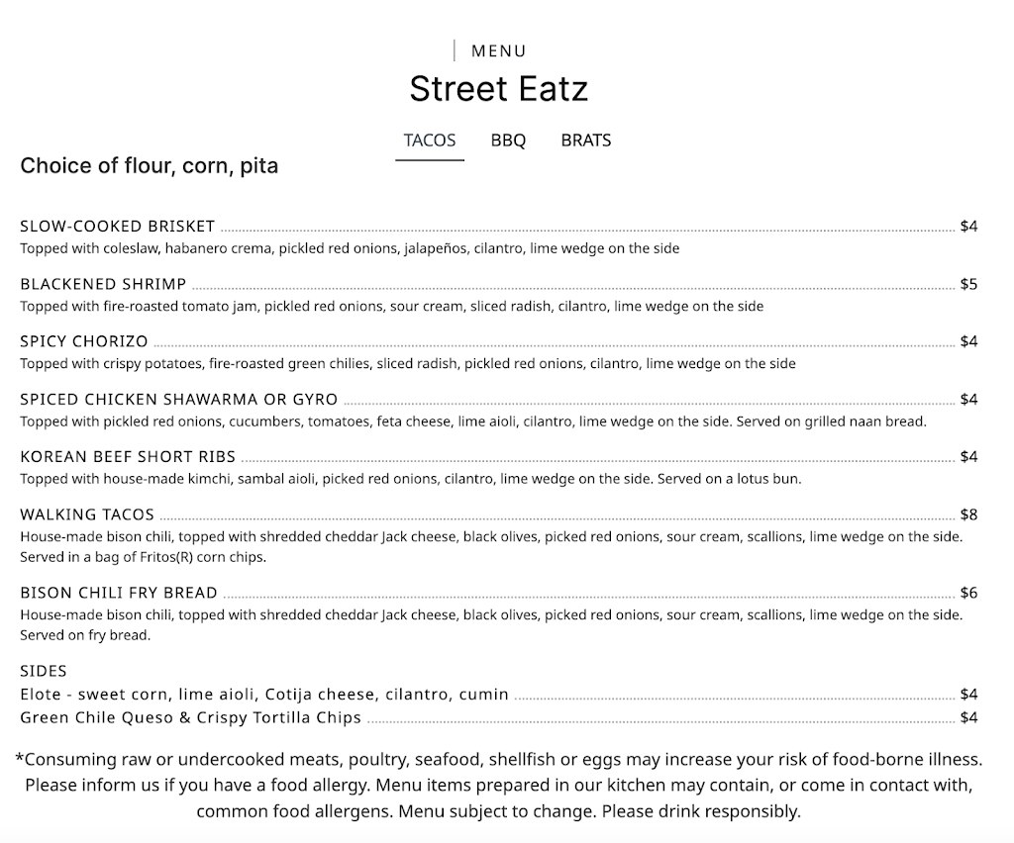1014x843 pixels.
Task: Select the TACOS tab
Action: [x=429, y=140]
